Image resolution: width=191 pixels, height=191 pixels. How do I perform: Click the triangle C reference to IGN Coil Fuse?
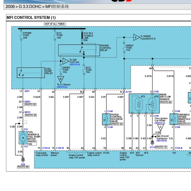[65, 61]
